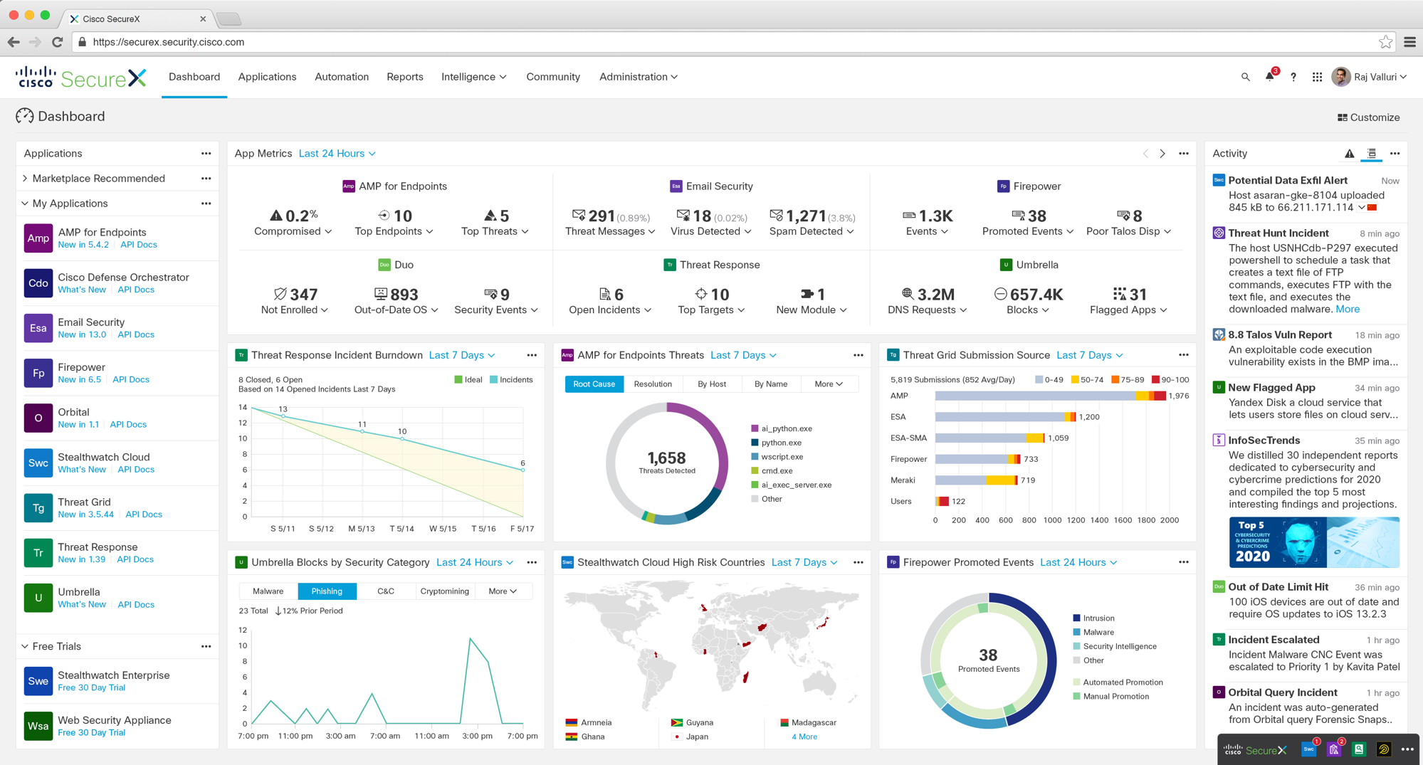
Task: Click the Customize button
Action: [x=1368, y=117]
